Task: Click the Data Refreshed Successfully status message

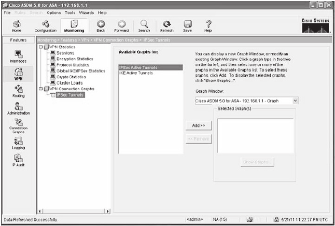Action: tap(31, 220)
